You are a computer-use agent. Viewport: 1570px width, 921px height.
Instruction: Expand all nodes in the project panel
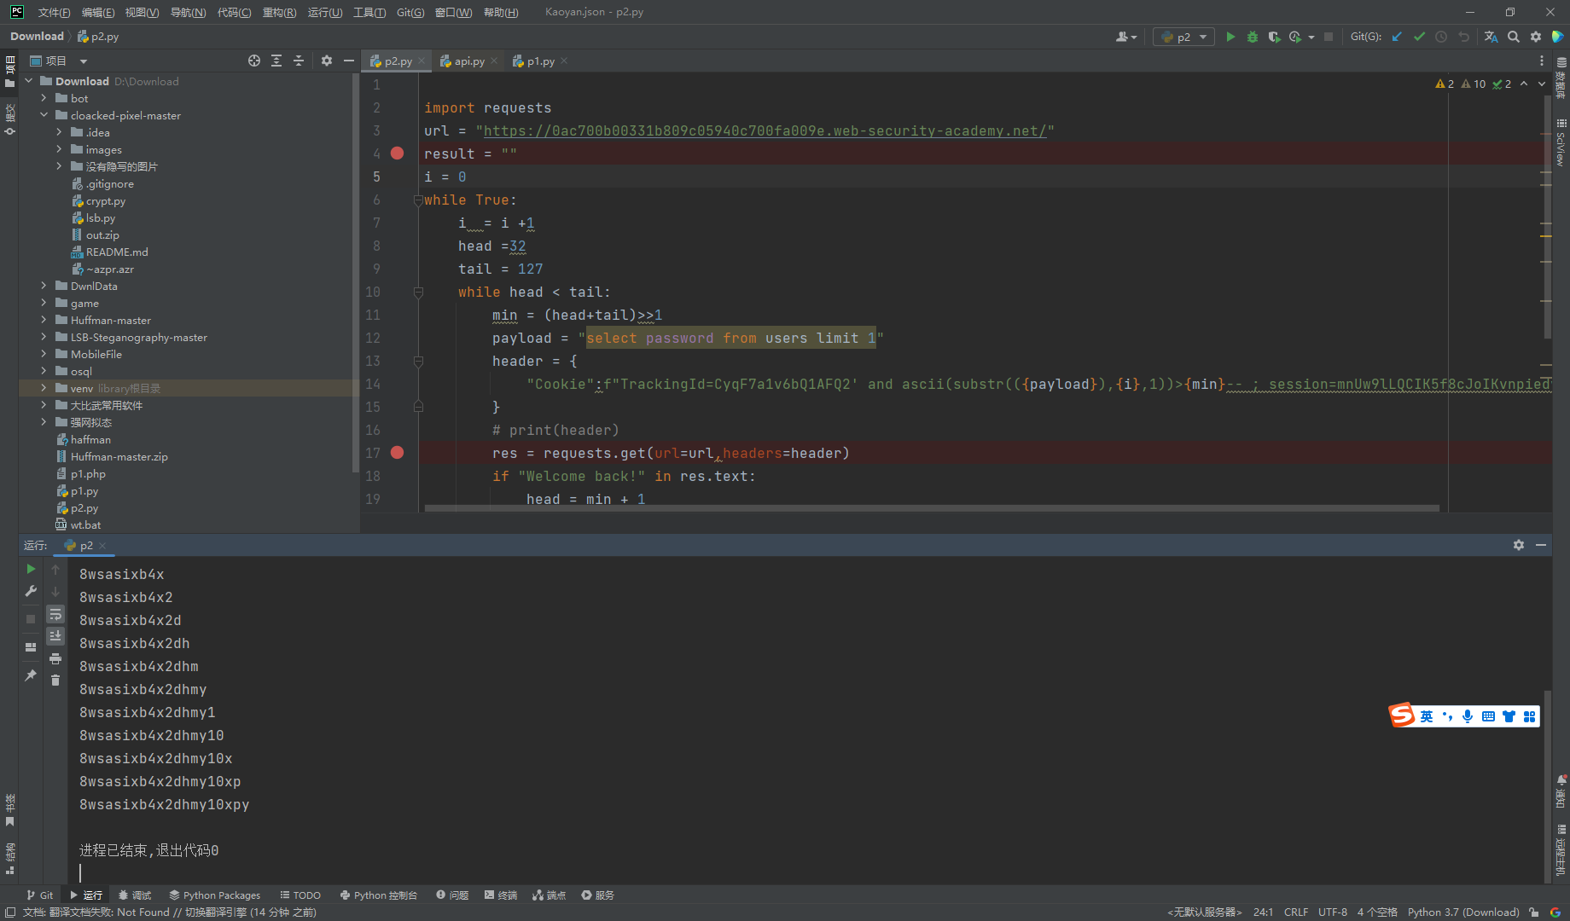pyautogui.click(x=276, y=61)
